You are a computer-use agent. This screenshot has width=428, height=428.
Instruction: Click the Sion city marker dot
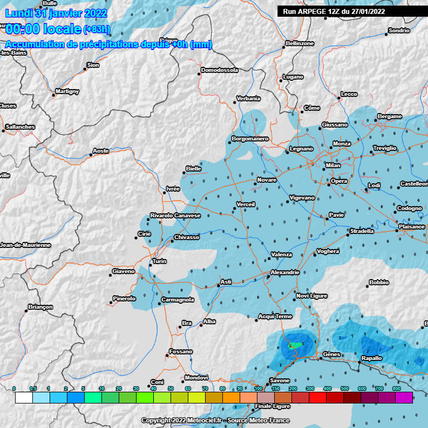pos(85,69)
